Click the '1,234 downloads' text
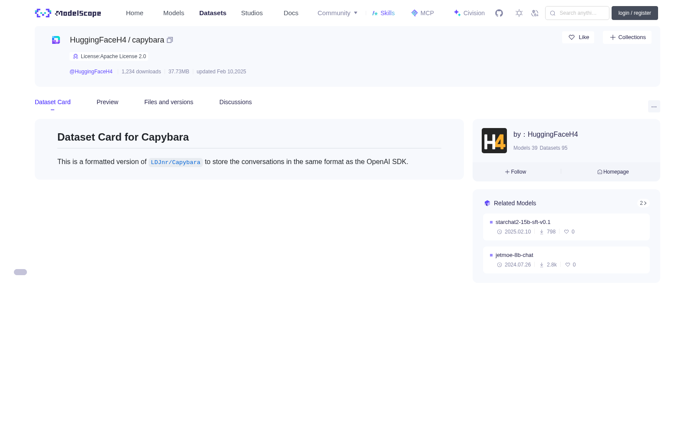Screen dimensions: 695x434 click(x=141, y=72)
